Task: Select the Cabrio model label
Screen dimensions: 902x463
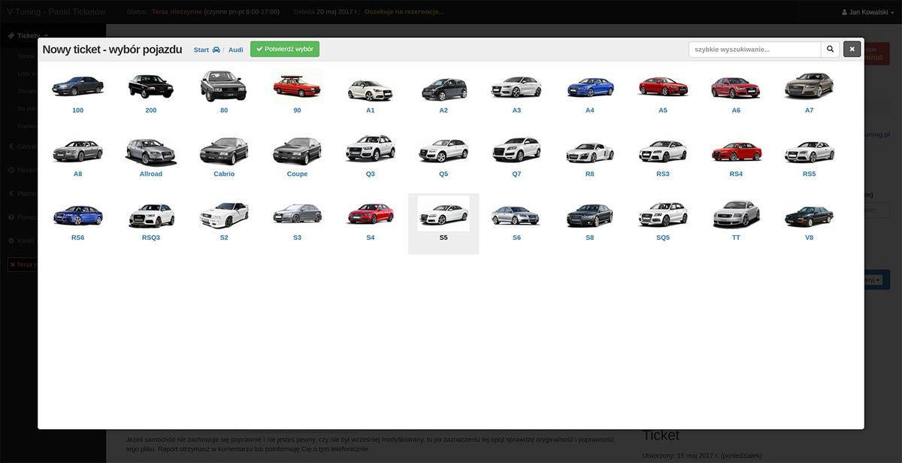Action: (x=224, y=174)
